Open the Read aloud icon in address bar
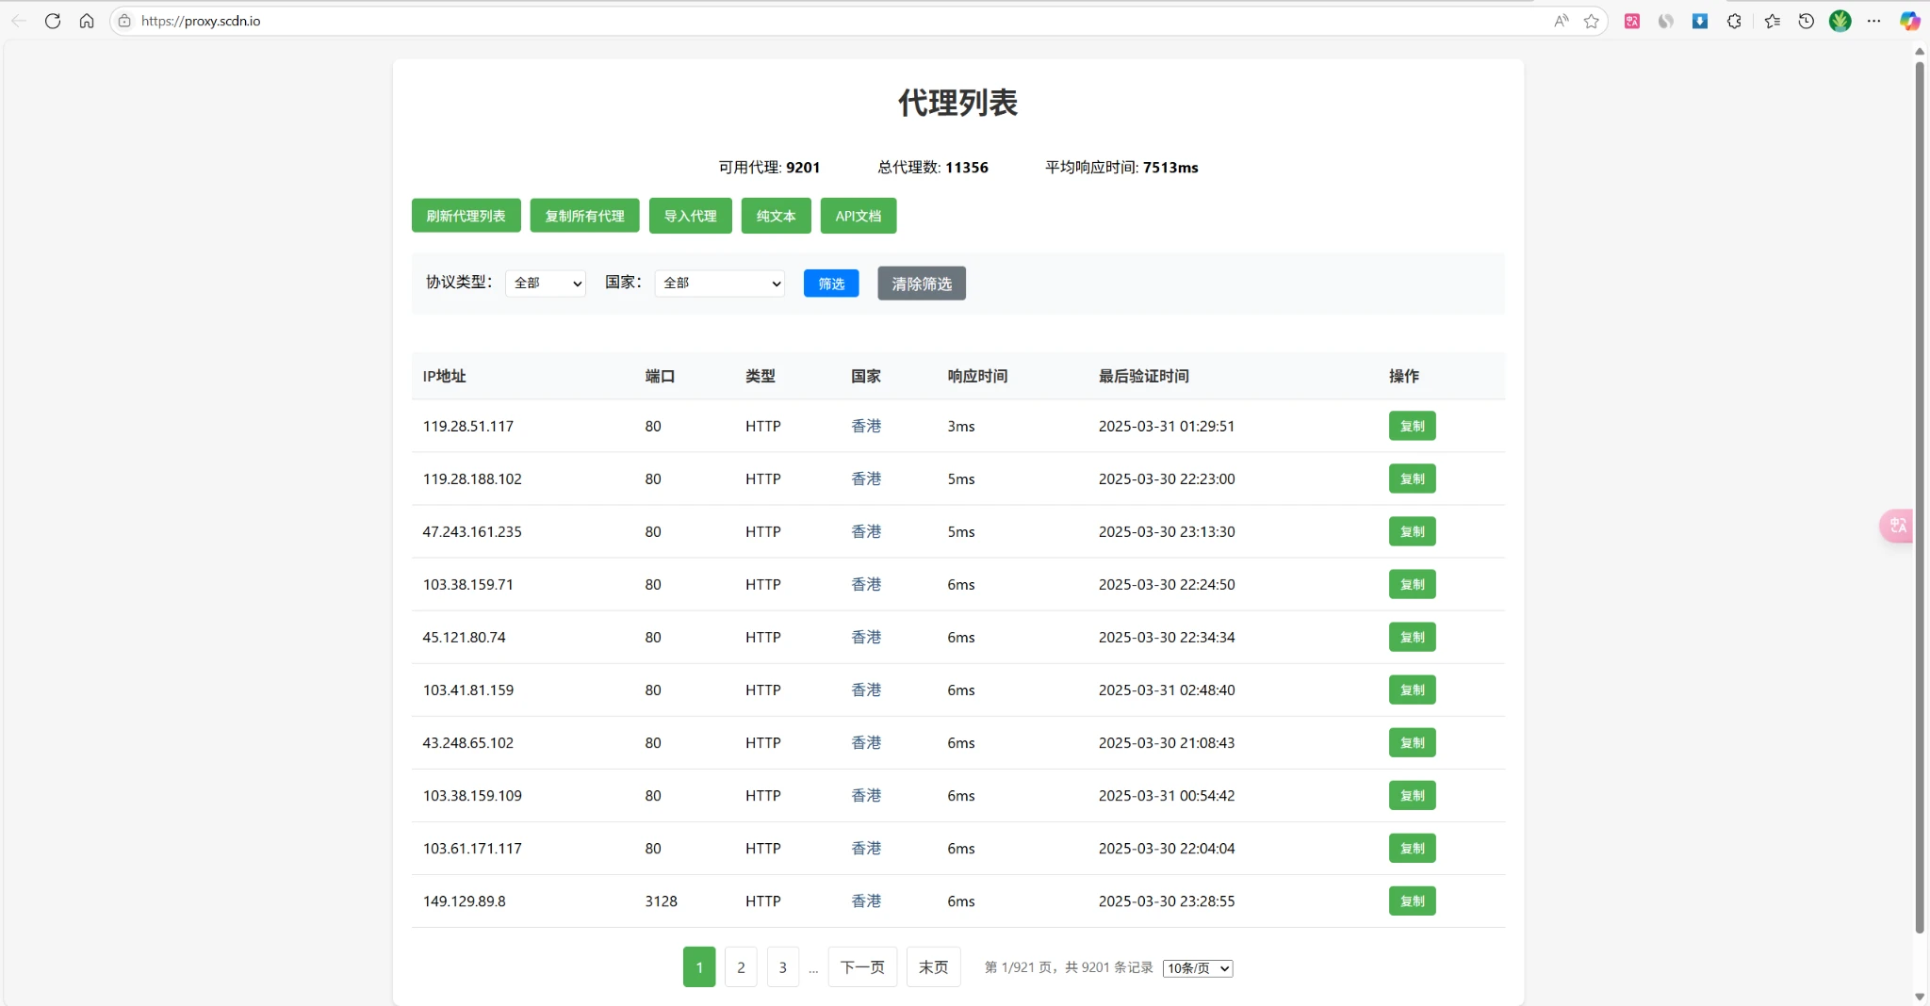The height and width of the screenshot is (1006, 1930). [x=1562, y=21]
